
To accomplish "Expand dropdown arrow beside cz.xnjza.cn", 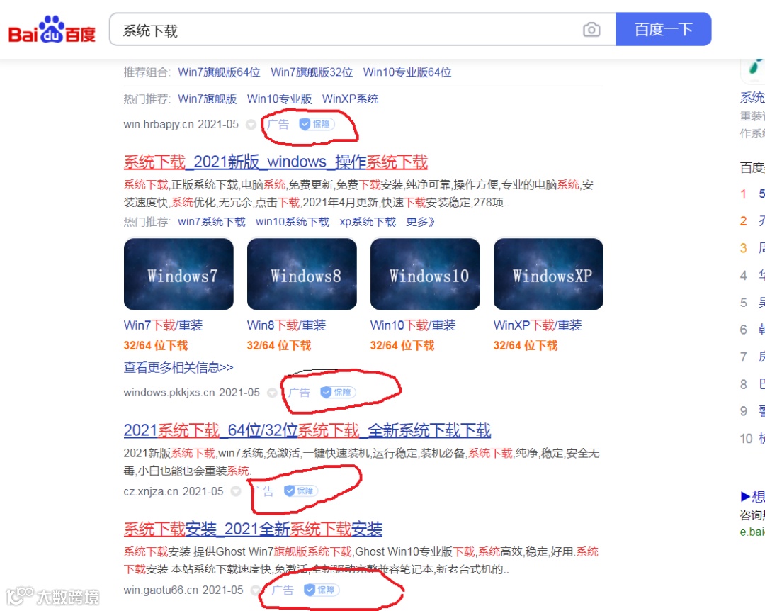I will (236, 491).
